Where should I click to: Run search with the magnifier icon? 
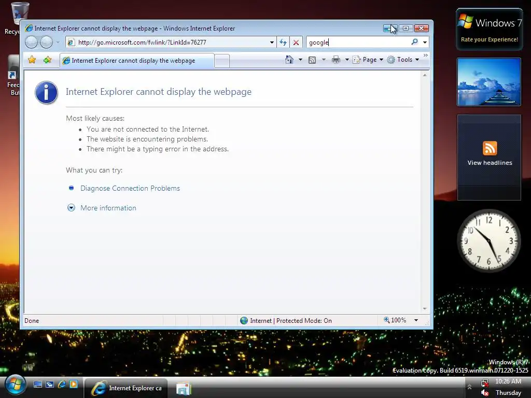414,42
